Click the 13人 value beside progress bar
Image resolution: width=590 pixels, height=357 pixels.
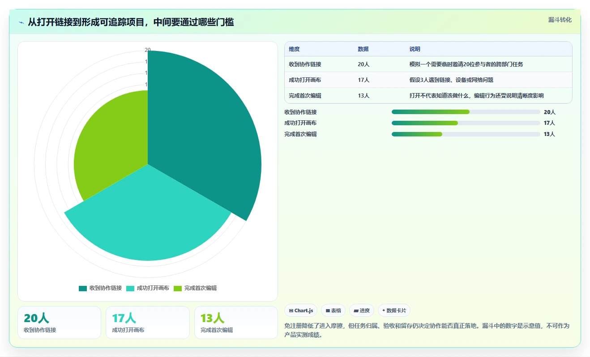click(x=549, y=134)
